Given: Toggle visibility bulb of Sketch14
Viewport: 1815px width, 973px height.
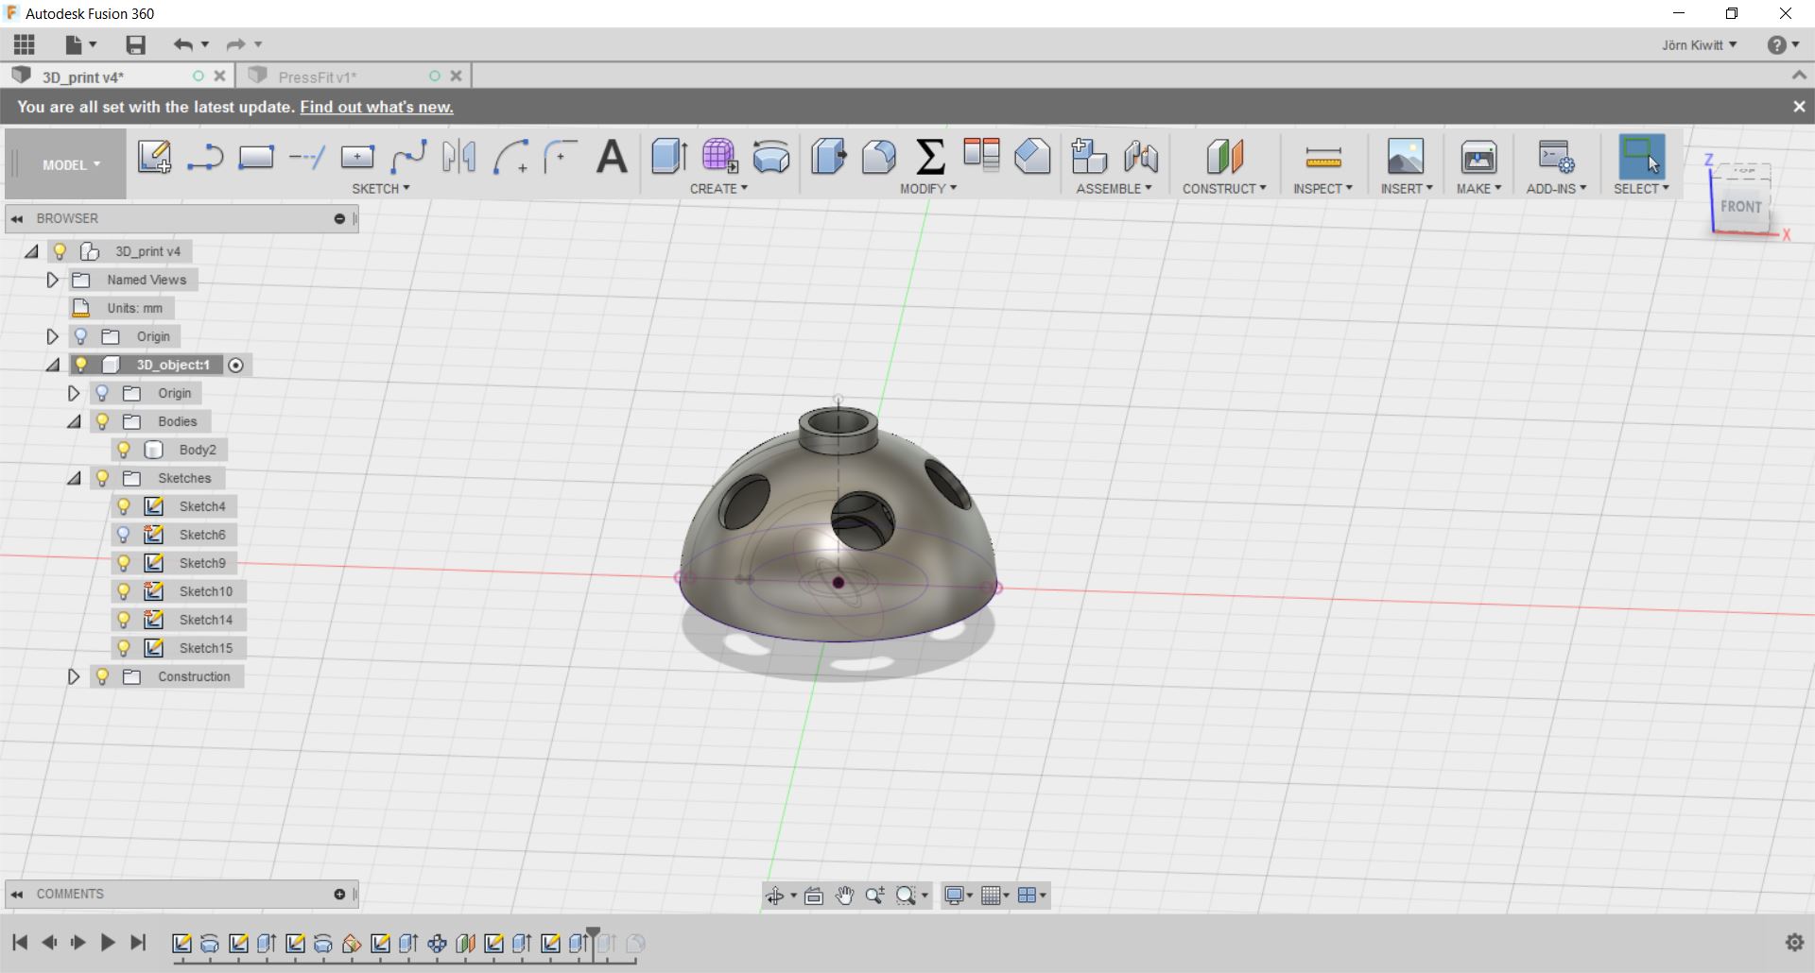Looking at the screenshot, I should pos(124,620).
